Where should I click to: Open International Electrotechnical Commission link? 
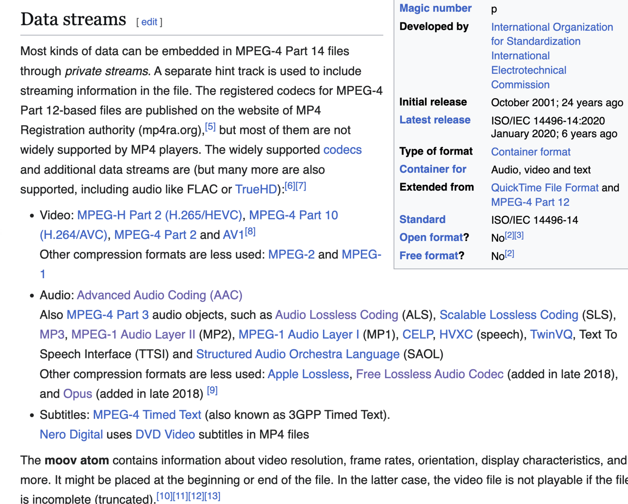click(528, 70)
